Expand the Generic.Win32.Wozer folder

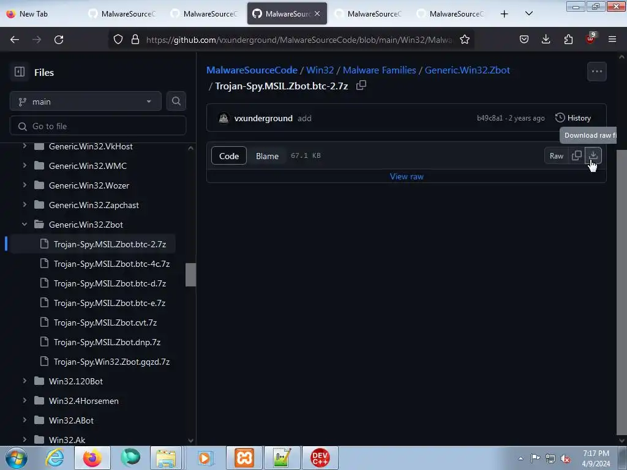(x=24, y=185)
